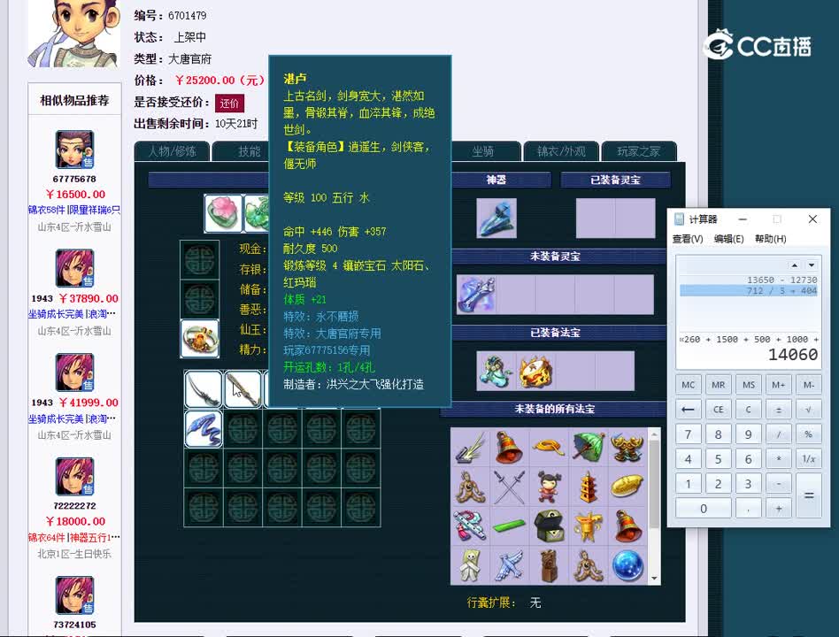Image resolution: width=839 pixels, height=637 pixels.
Task: Click the blue ribbon item in inventory
Action: point(204,428)
